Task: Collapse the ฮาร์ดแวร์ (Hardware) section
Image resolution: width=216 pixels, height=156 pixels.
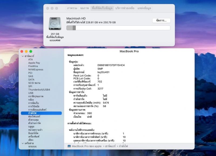Action: click(23, 56)
